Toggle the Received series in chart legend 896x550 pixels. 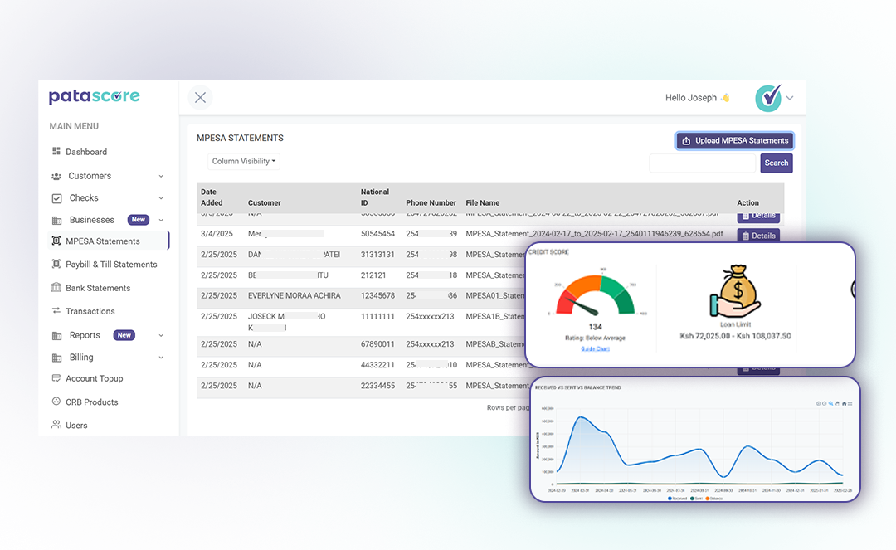[x=678, y=499]
